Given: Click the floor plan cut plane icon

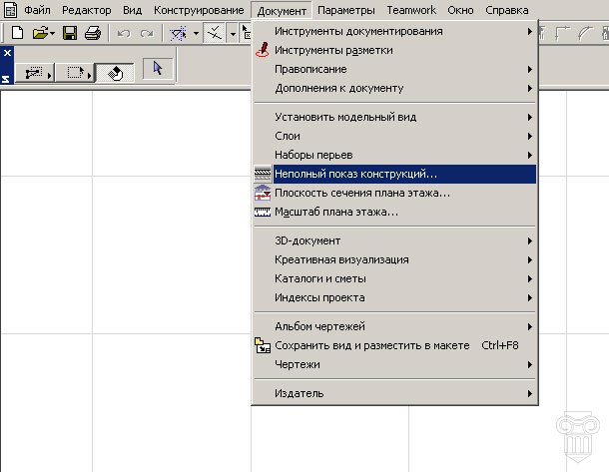Looking at the screenshot, I should pyautogui.click(x=263, y=193).
